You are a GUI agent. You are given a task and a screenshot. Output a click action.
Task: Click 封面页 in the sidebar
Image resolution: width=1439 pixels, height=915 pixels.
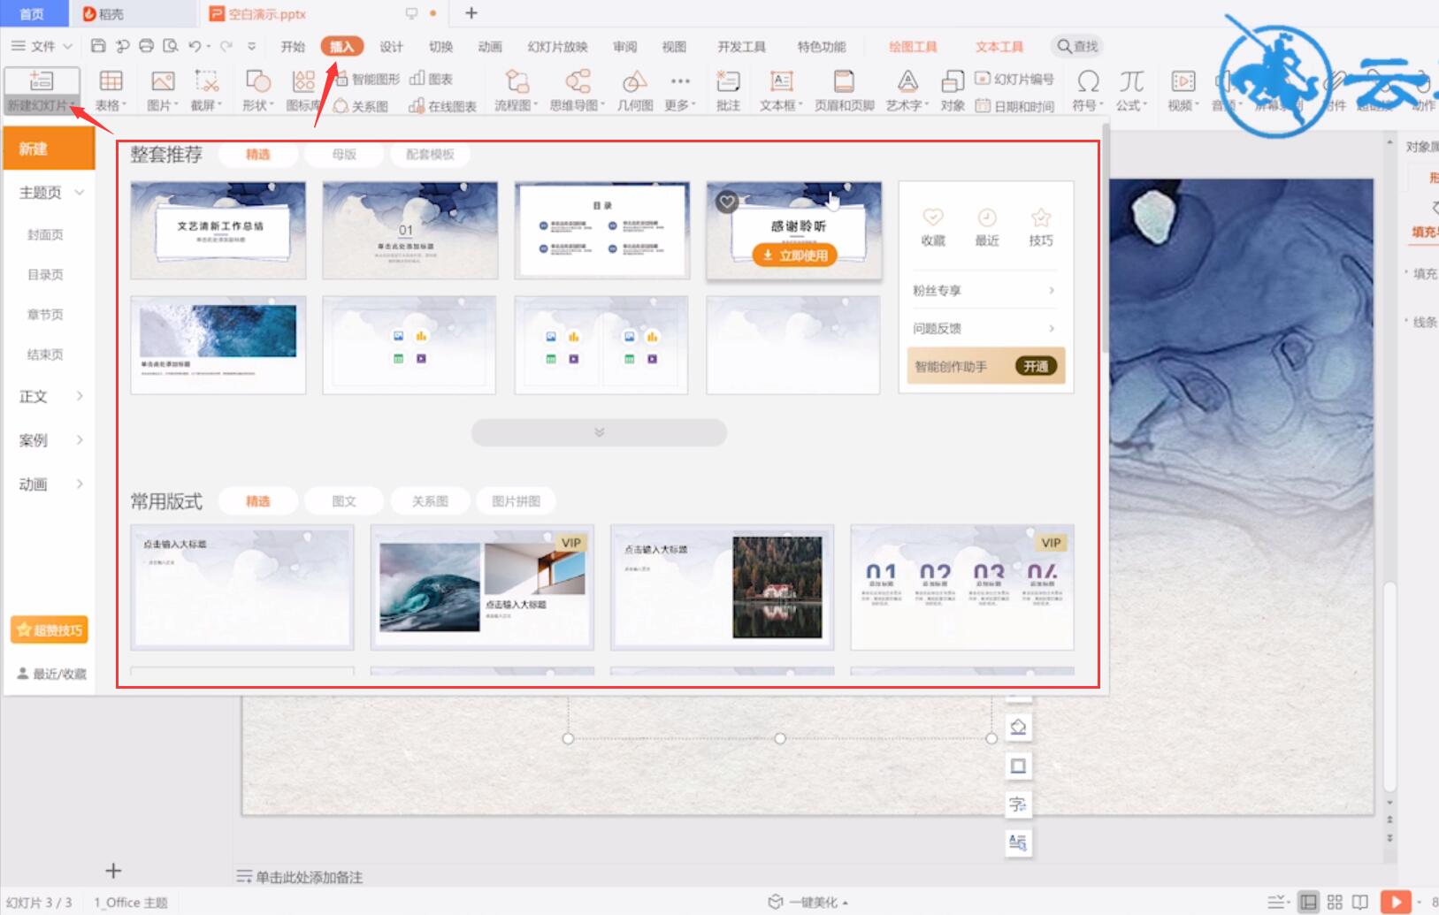pos(45,234)
